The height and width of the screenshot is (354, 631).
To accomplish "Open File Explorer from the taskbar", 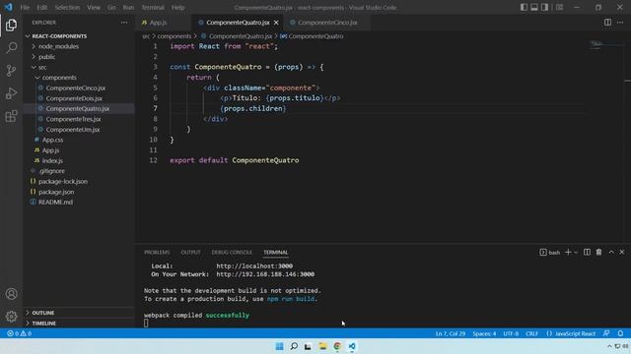I will pos(322,346).
